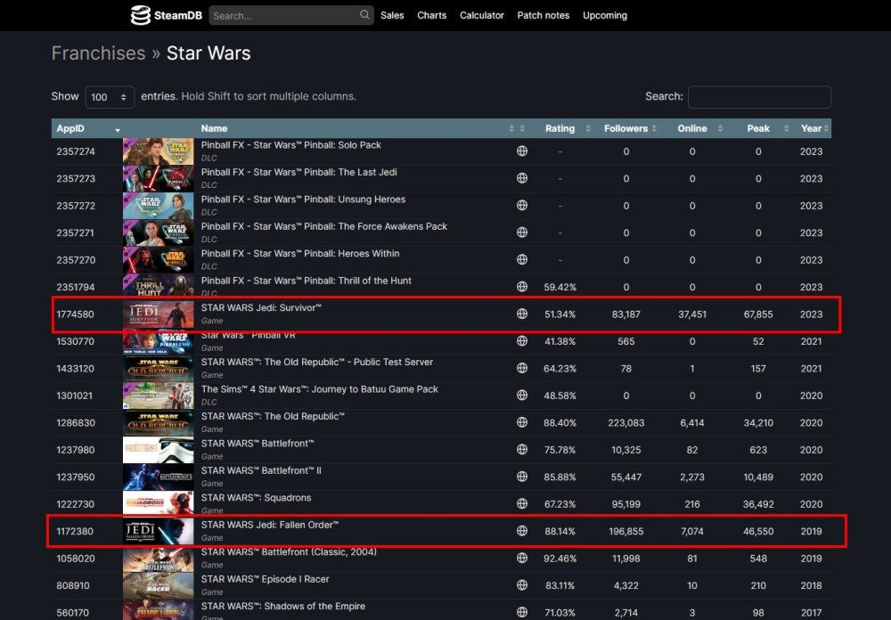Open the Patch notes page
Image resolution: width=891 pixels, height=620 pixels.
coord(543,15)
